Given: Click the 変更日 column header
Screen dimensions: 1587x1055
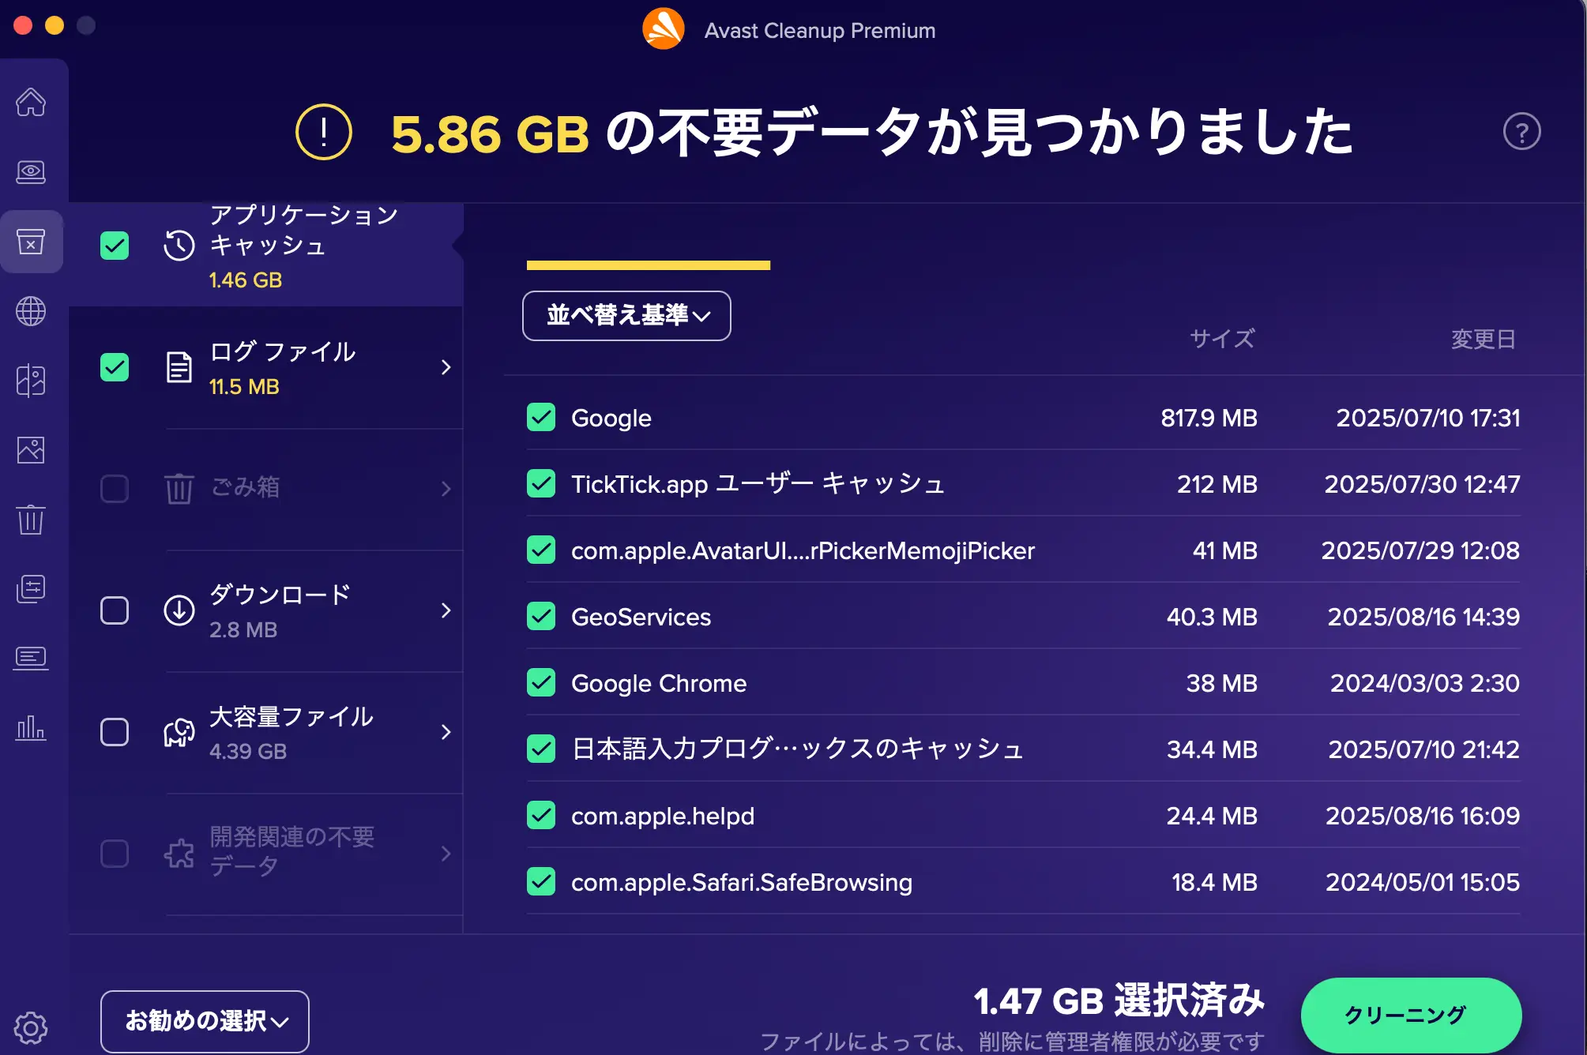Looking at the screenshot, I should pyautogui.click(x=1484, y=339).
